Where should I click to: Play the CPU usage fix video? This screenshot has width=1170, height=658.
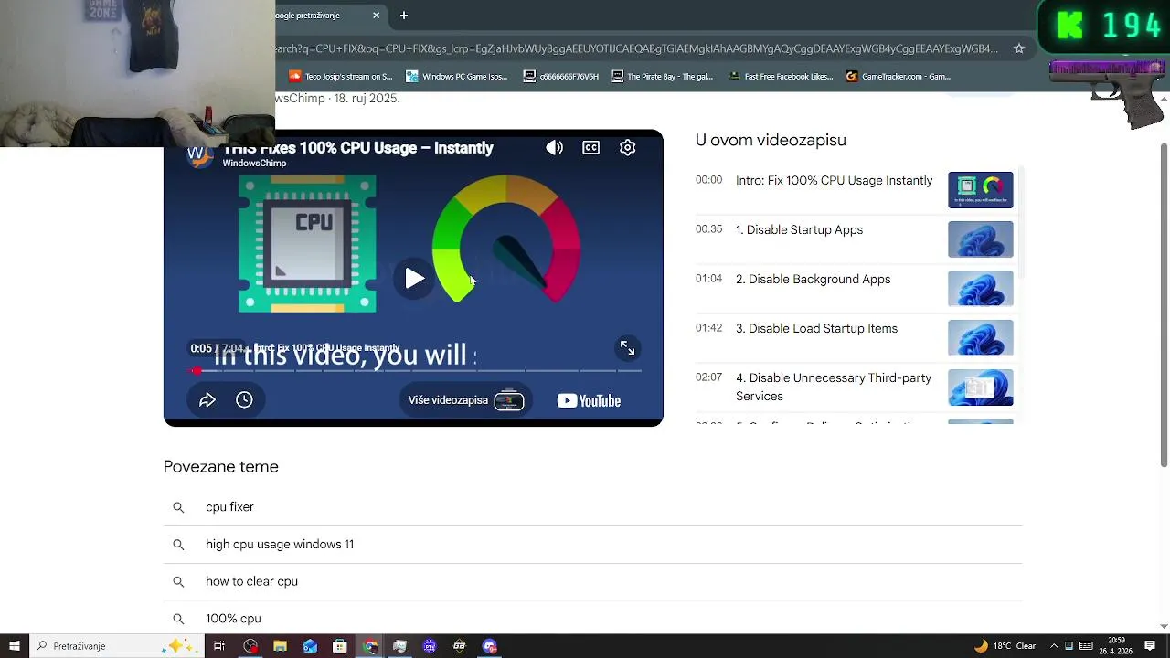414,279
